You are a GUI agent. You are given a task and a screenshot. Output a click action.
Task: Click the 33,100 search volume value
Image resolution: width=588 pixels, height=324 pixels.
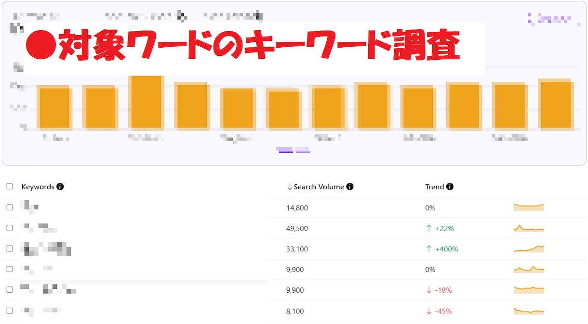click(x=297, y=249)
